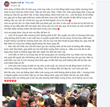This screenshot has height=107, width=110.
Task: Click the heart emoji after 'trong cuộc sống'
Action: click(x=58, y=29)
